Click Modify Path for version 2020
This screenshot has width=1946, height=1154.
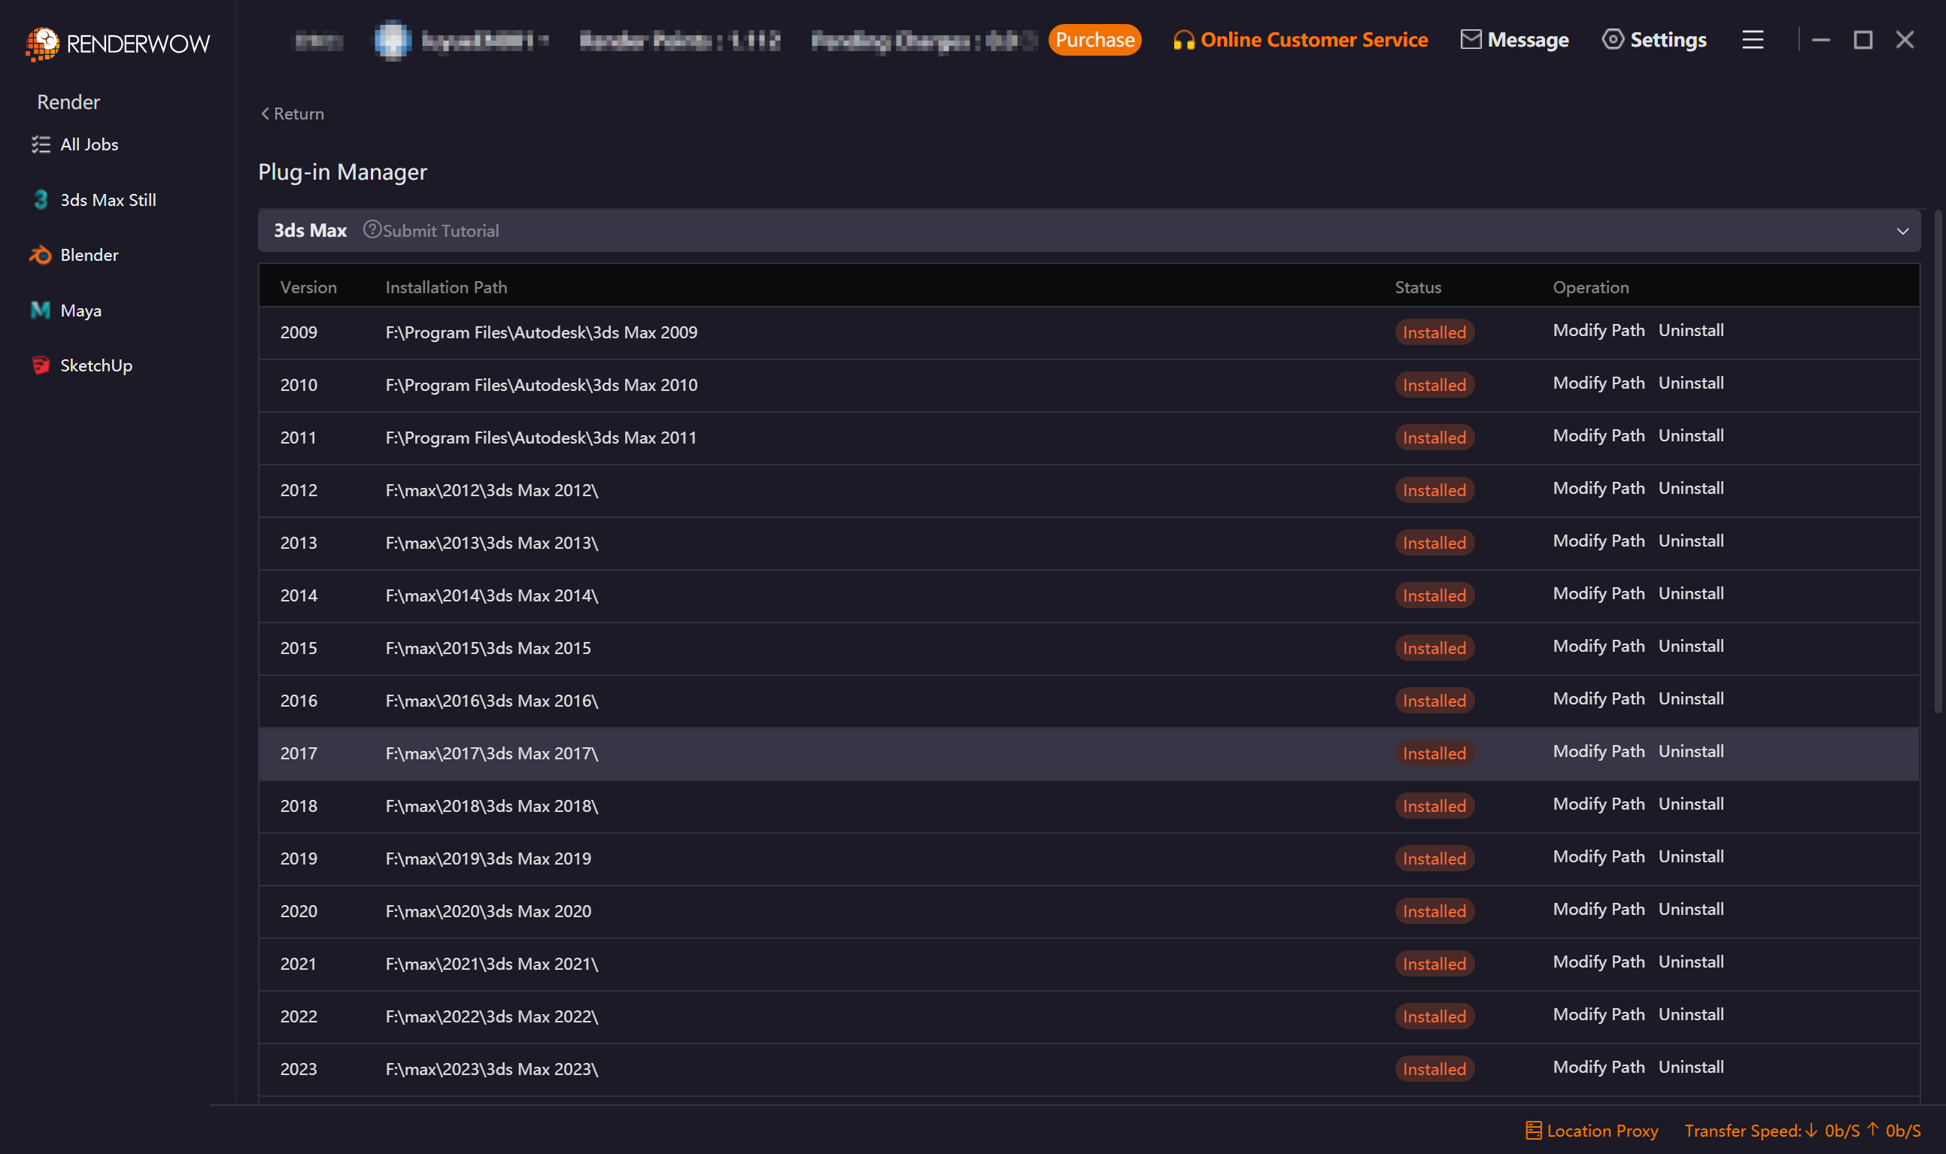tap(1598, 909)
